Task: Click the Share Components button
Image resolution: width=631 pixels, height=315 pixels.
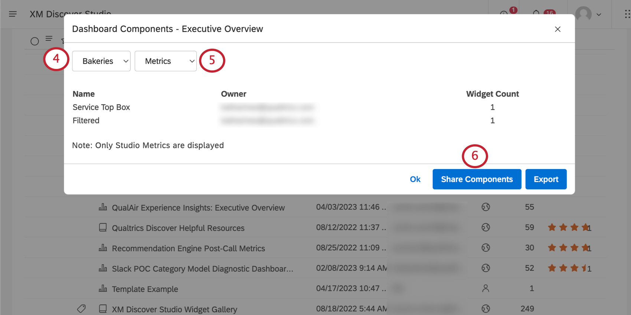Action: pos(477,179)
